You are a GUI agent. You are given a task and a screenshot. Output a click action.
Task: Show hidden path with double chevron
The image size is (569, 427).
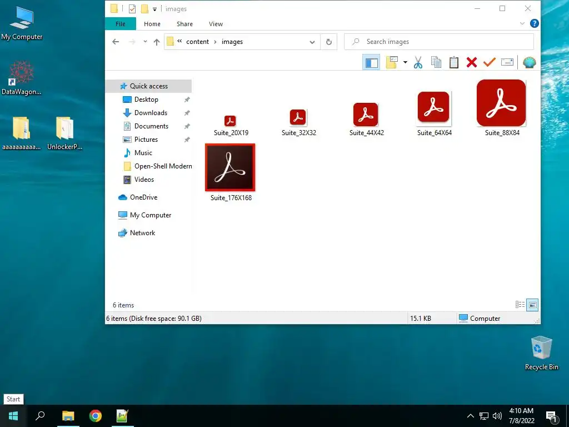pyautogui.click(x=179, y=41)
